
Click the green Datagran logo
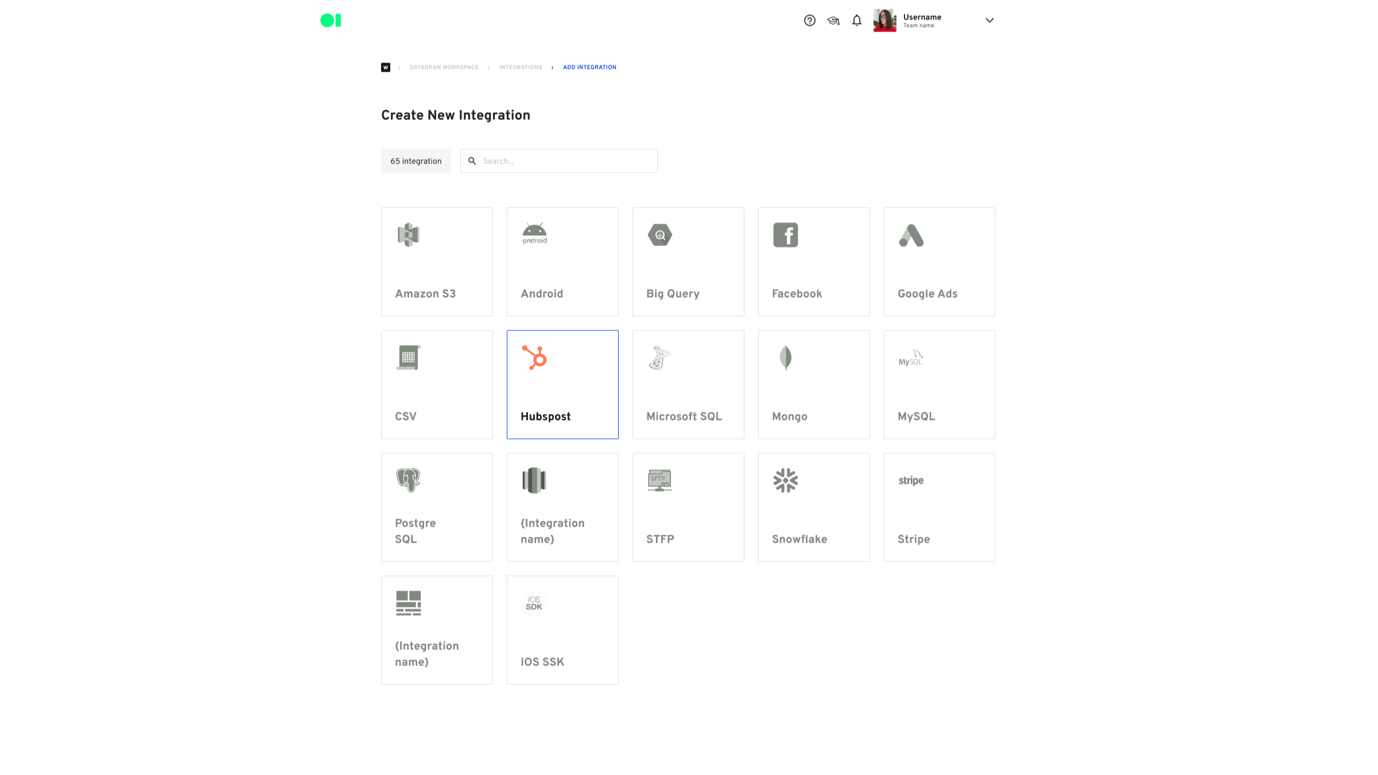click(x=331, y=21)
